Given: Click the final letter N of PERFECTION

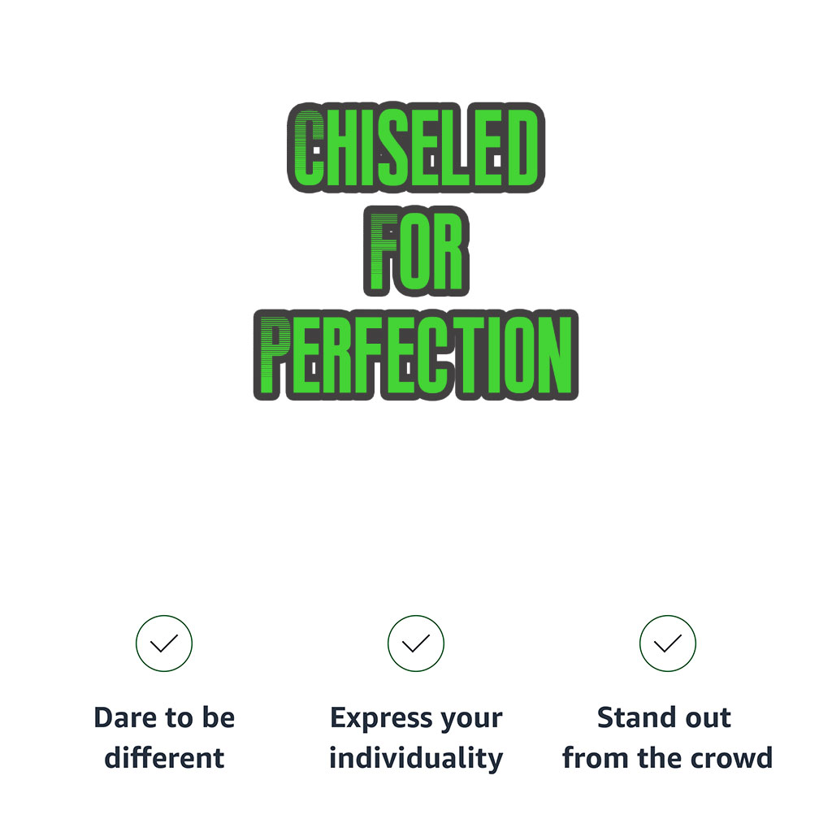Looking at the screenshot, I should 555,356.
